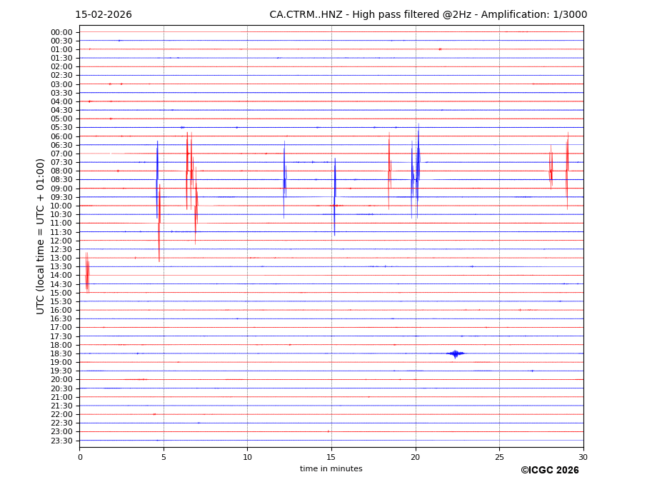Click the red spike near minute 29
This screenshot has width=662, height=497.
(x=567, y=170)
